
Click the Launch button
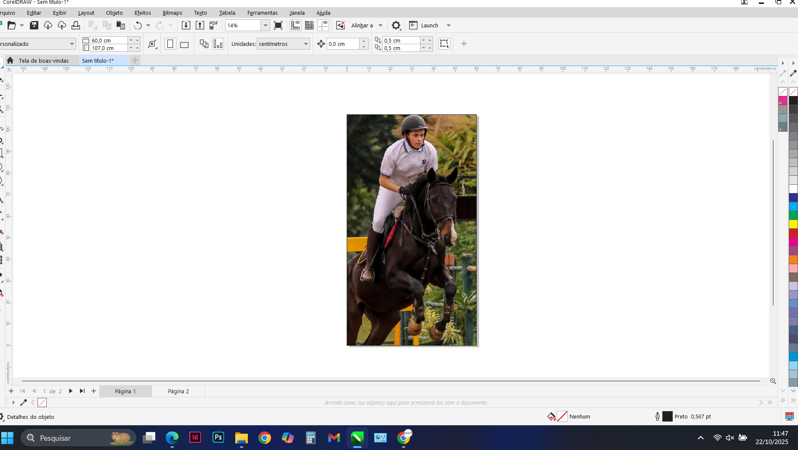[x=429, y=25]
